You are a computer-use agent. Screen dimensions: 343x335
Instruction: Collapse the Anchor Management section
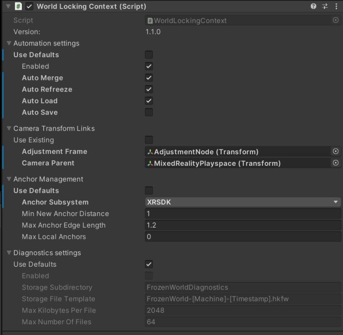tap(9, 179)
